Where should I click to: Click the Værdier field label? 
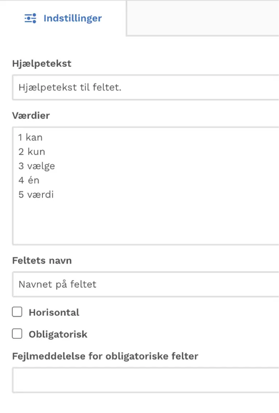(31, 116)
